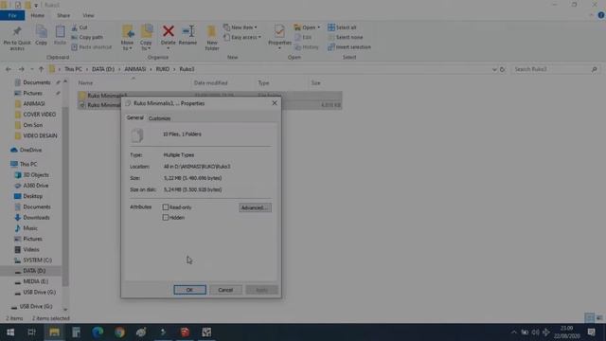
Task: Switch to the View ribbon tab
Action: pos(88,15)
